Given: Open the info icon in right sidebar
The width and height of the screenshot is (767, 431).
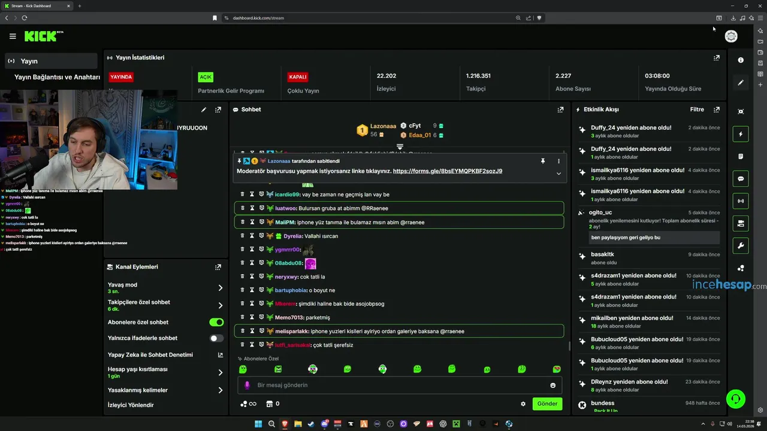Looking at the screenshot, I should pyautogui.click(x=741, y=60).
